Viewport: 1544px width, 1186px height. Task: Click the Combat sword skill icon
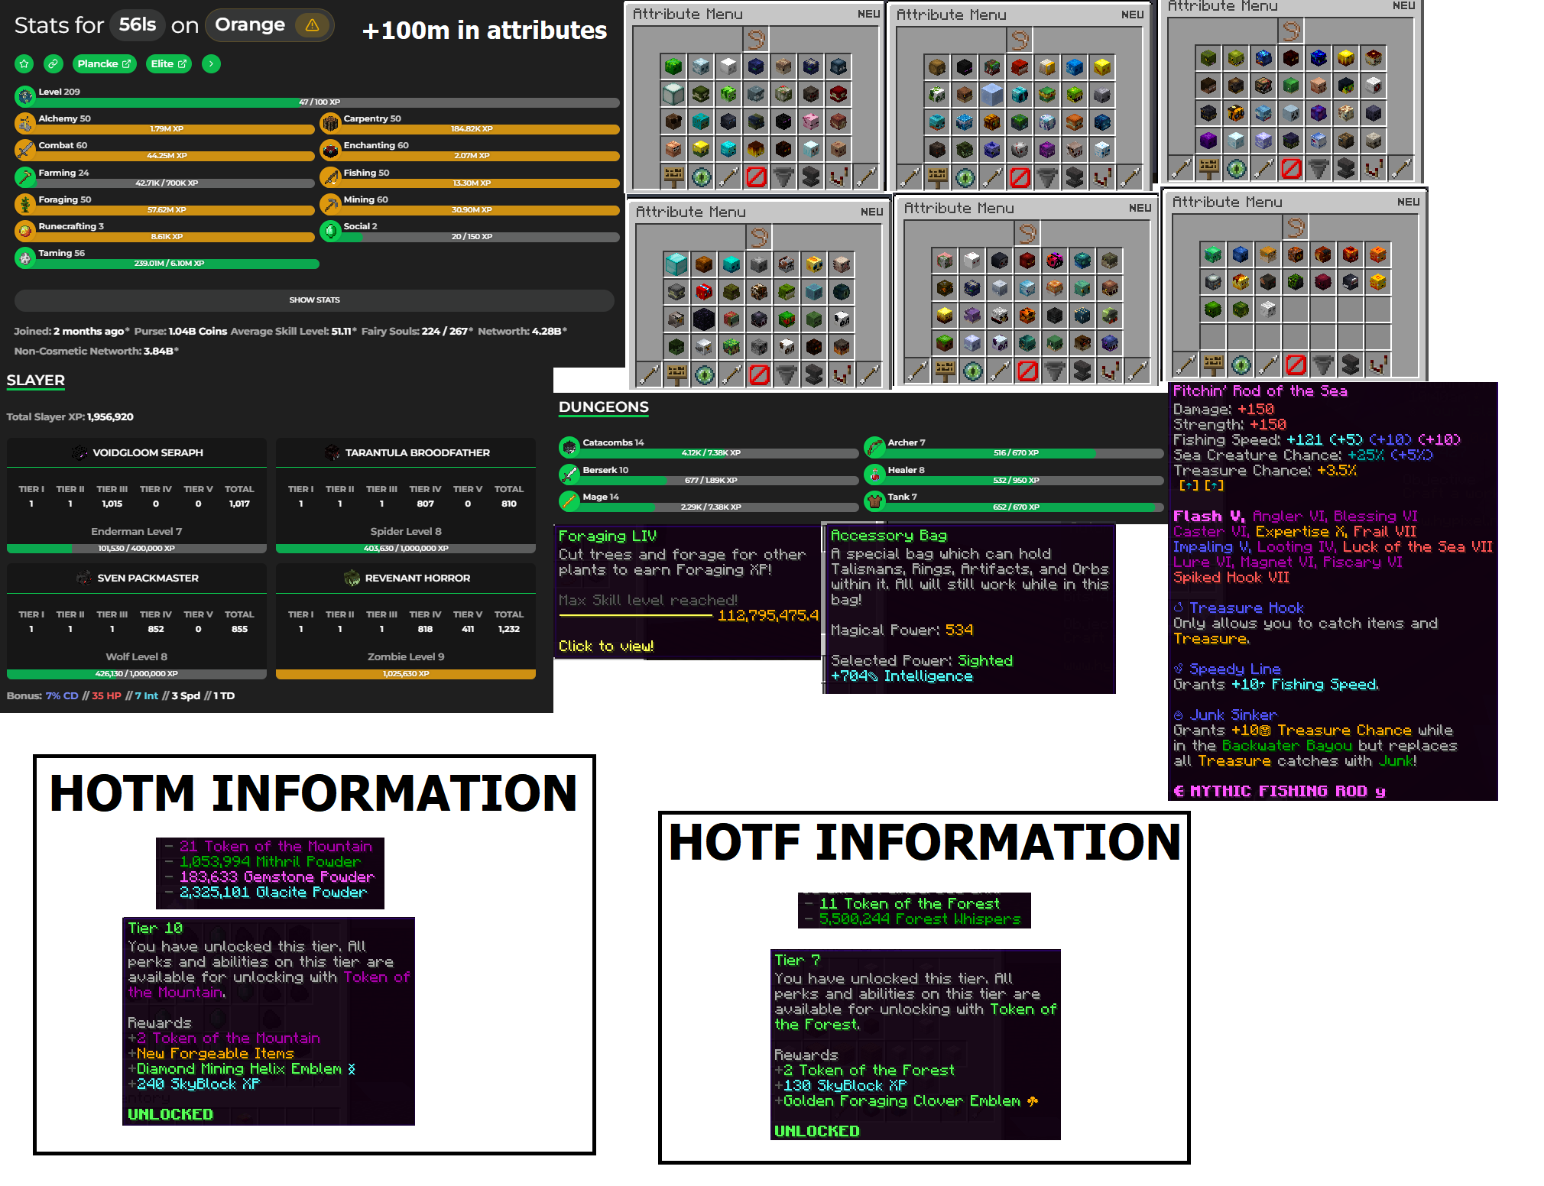pos(25,149)
